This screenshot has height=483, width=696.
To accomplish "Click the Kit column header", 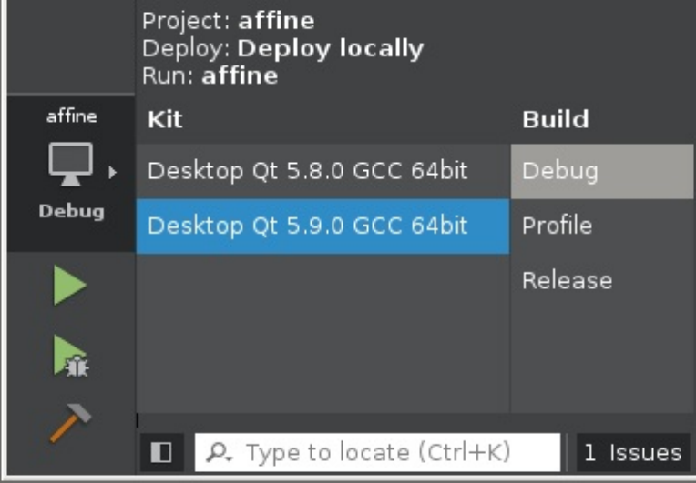I will click(x=165, y=119).
